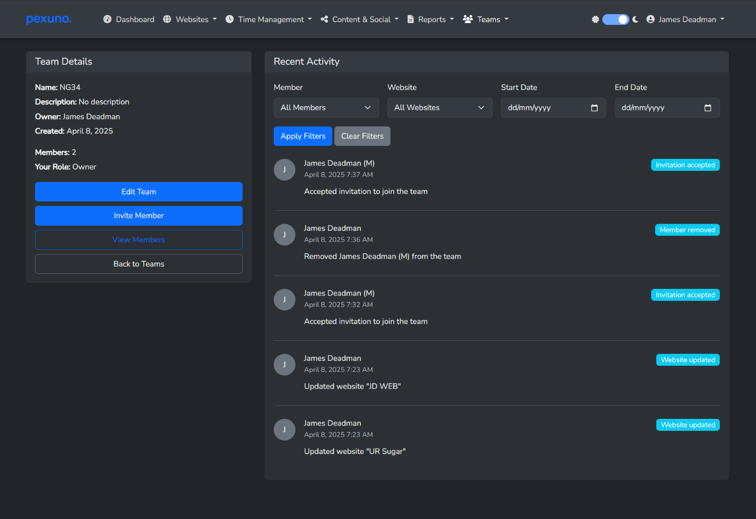This screenshot has height=519, width=756.
Task: Click Invitation accepted badge at 7:32 AM
Action: [686, 295]
